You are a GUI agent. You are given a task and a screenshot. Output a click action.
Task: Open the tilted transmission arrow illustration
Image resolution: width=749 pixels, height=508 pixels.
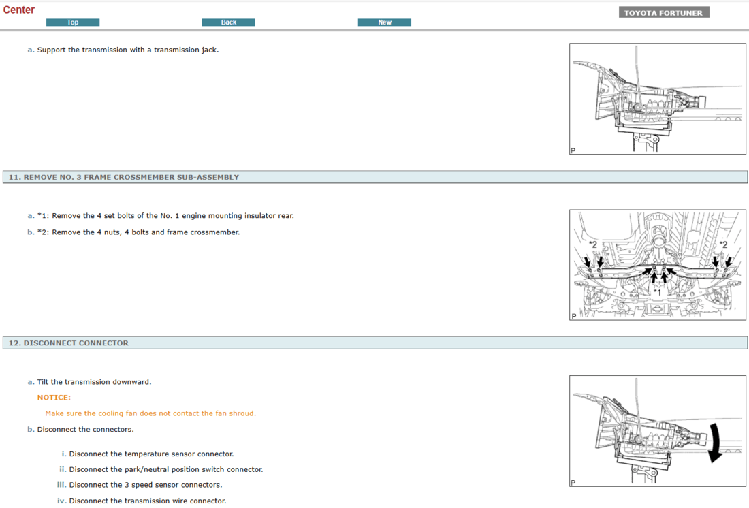point(657,430)
